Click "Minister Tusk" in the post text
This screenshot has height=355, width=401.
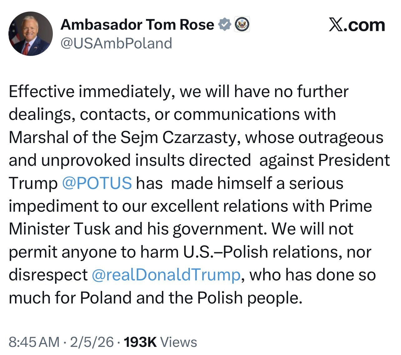click(x=59, y=229)
